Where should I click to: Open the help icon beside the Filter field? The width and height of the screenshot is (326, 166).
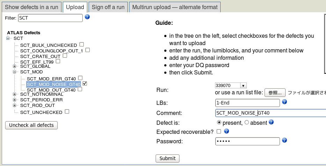coord(87,17)
